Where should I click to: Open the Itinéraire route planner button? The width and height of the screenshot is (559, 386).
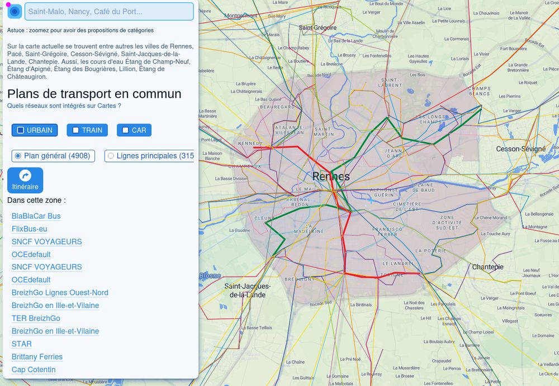pos(25,180)
